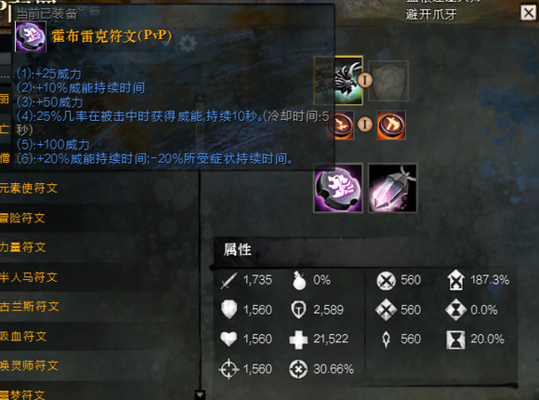Click the equipped purple rune slot

click(x=338, y=188)
